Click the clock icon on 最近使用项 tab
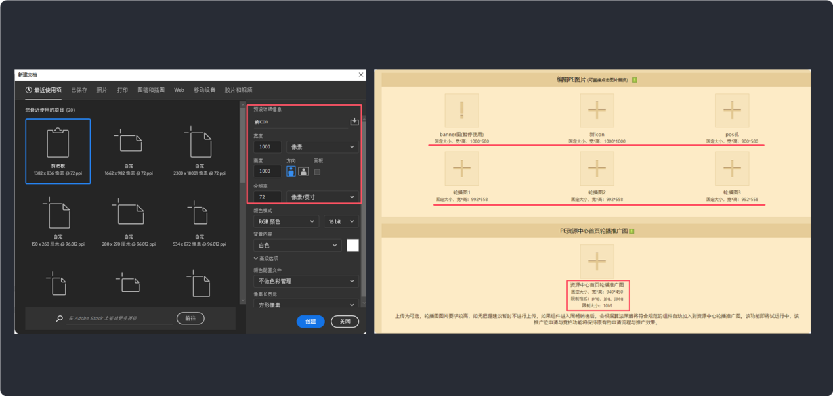The width and height of the screenshot is (833, 396). 29,90
